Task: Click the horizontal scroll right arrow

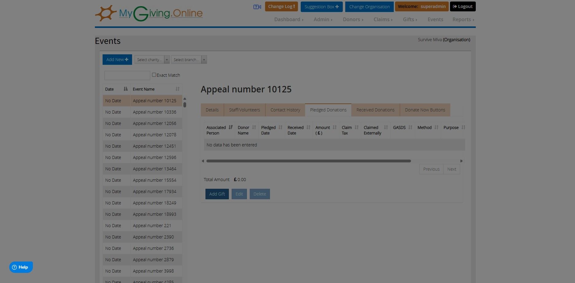Action: click(461, 161)
